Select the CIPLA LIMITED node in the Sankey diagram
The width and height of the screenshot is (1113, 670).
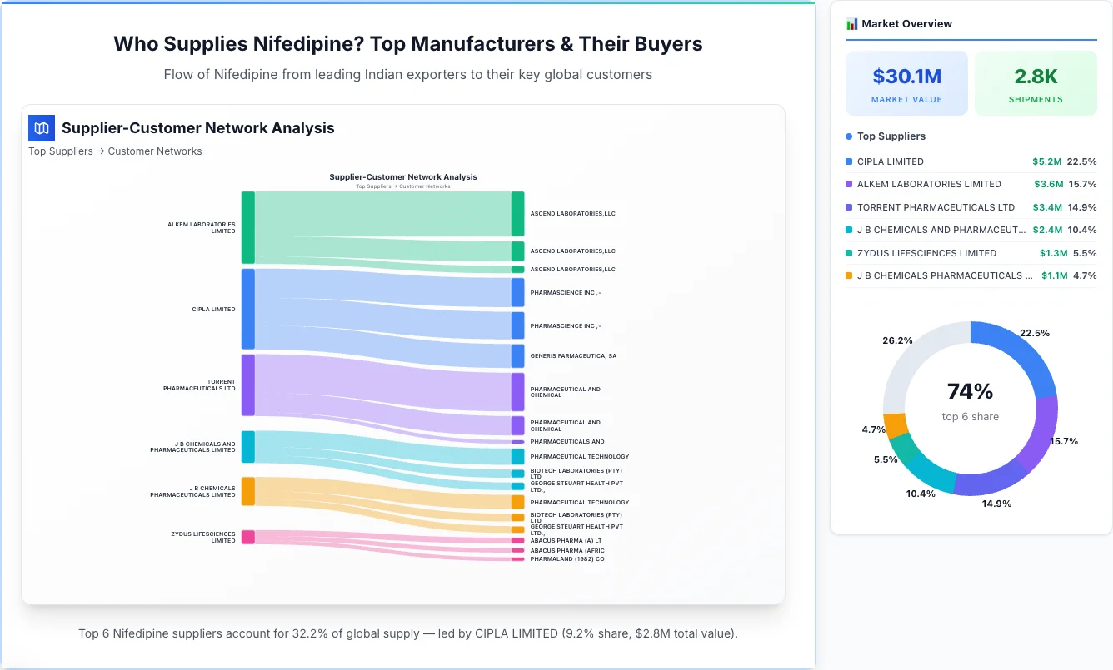click(x=246, y=309)
